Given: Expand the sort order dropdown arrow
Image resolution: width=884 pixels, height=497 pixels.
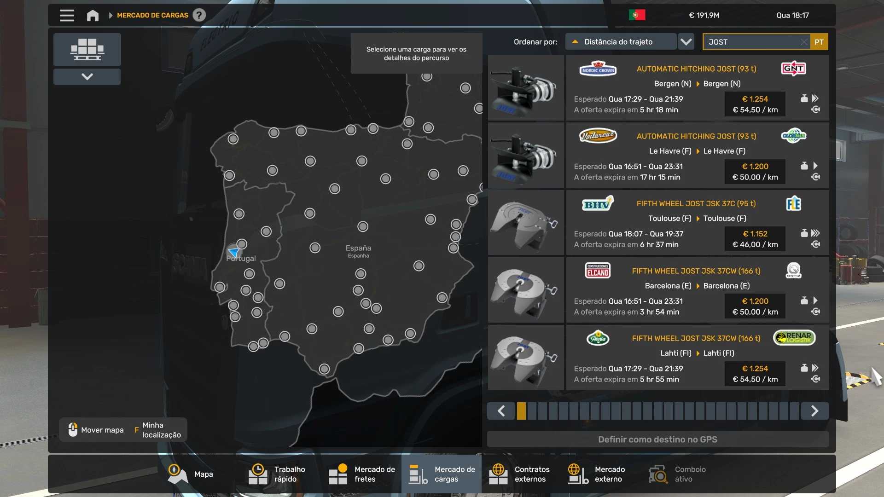Looking at the screenshot, I should point(686,42).
